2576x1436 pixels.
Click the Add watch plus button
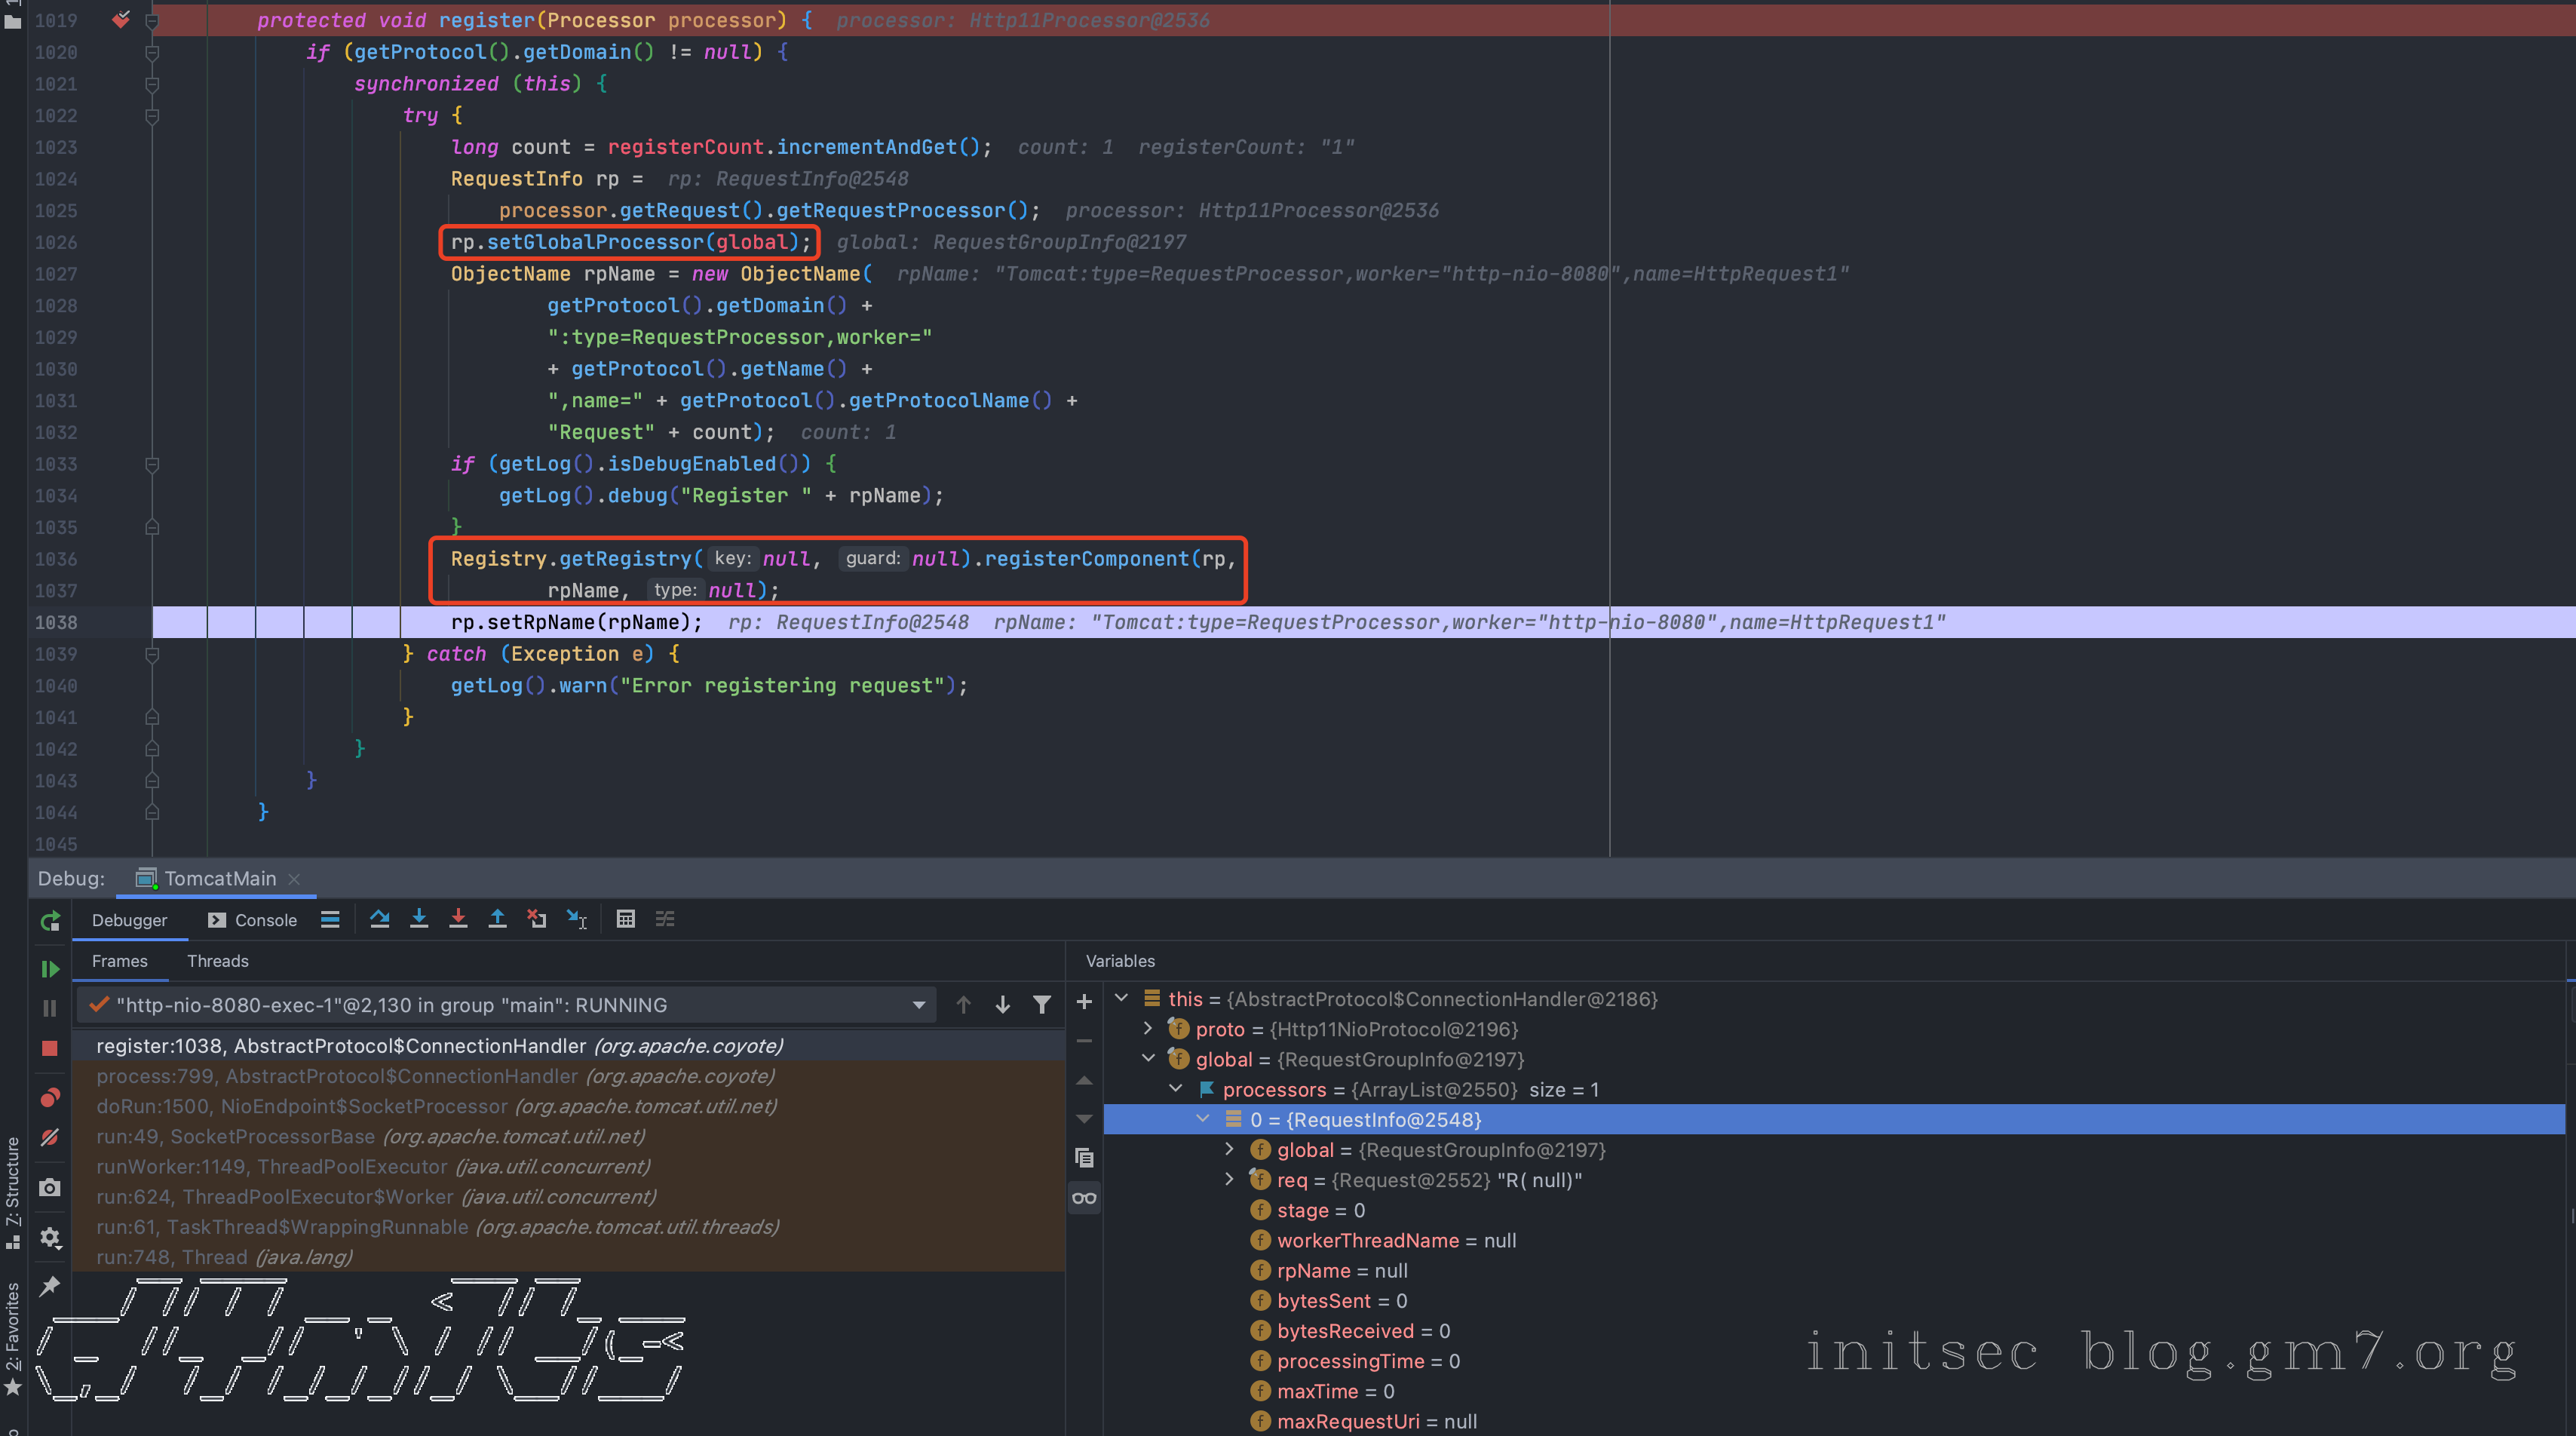(x=1084, y=1001)
